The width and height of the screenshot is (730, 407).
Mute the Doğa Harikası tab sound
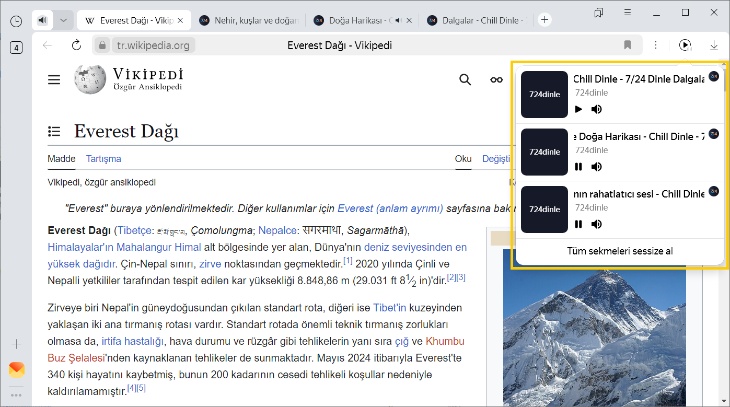[x=596, y=167]
